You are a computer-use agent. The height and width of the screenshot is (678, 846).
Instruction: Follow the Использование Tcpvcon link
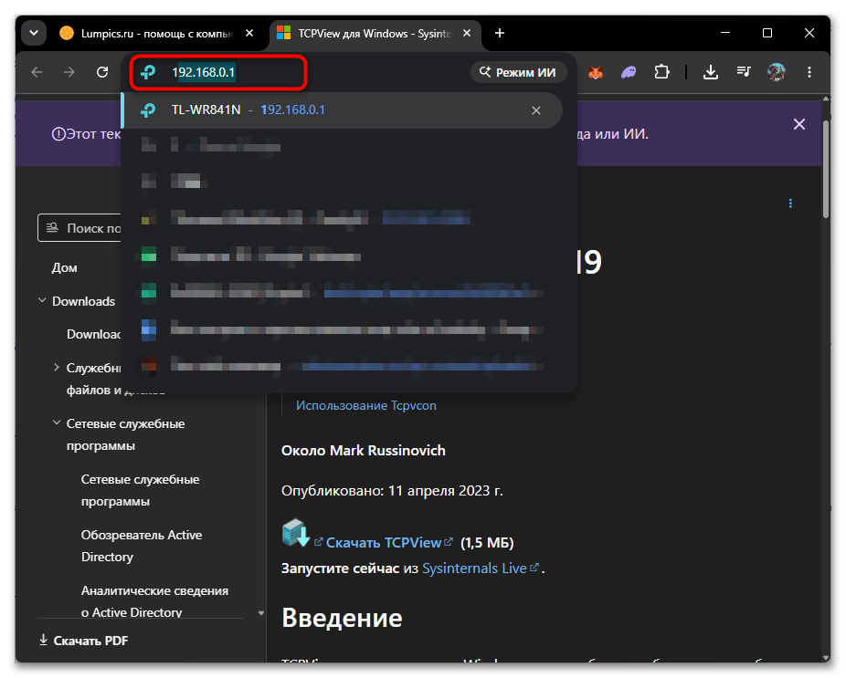(365, 406)
